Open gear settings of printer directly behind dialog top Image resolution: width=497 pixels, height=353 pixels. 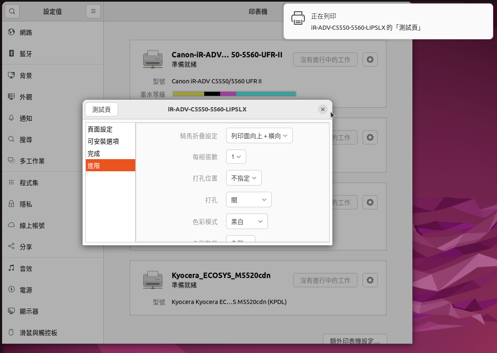370,137
